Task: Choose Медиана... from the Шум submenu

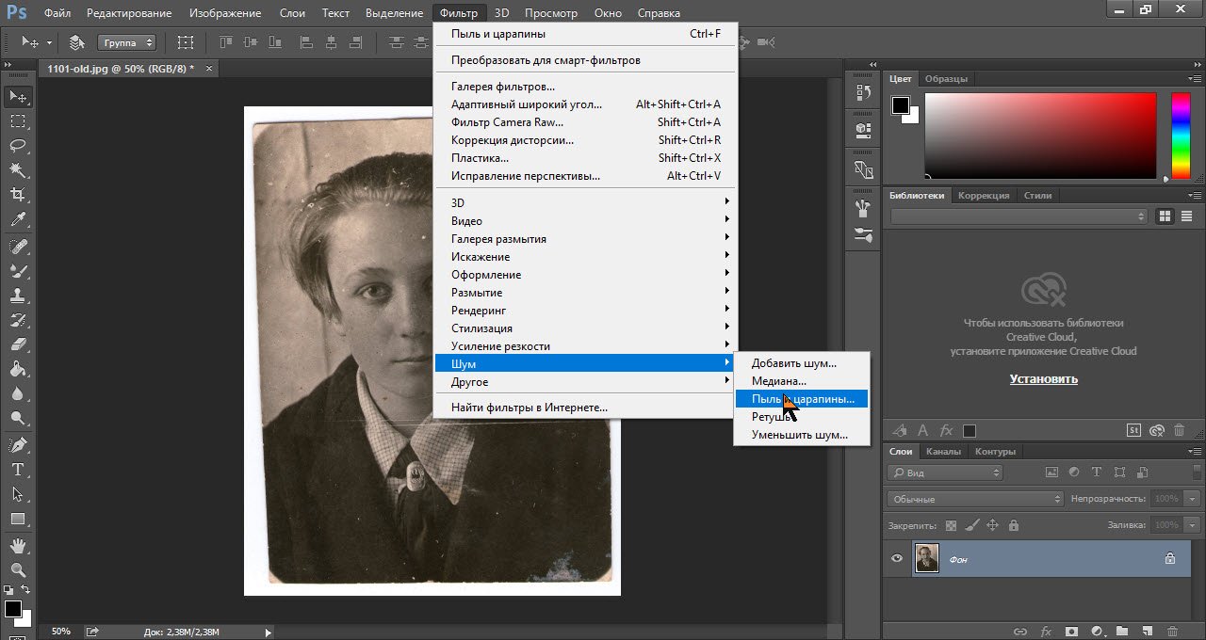Action: [778, 381]
